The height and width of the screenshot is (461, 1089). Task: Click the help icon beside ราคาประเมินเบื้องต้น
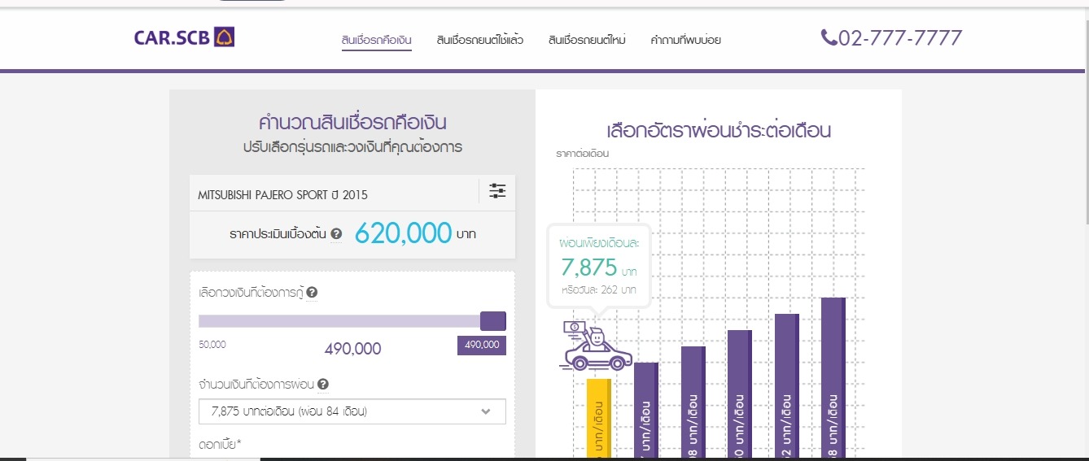(336, 234)
